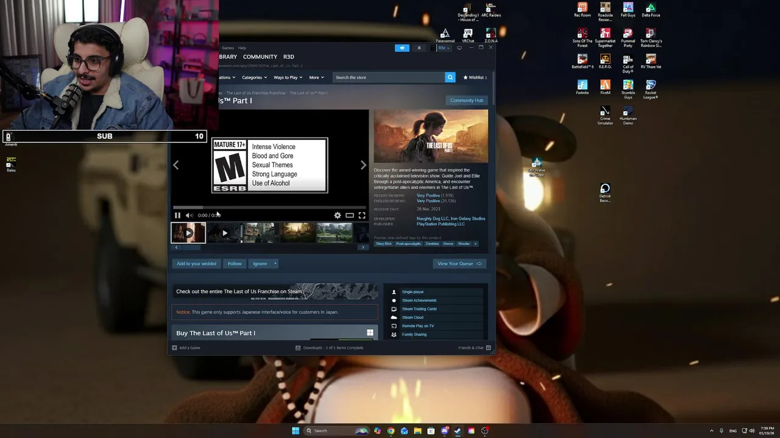
Task: Select the second video thumbnail with play icon
Action: pos(224,233)
